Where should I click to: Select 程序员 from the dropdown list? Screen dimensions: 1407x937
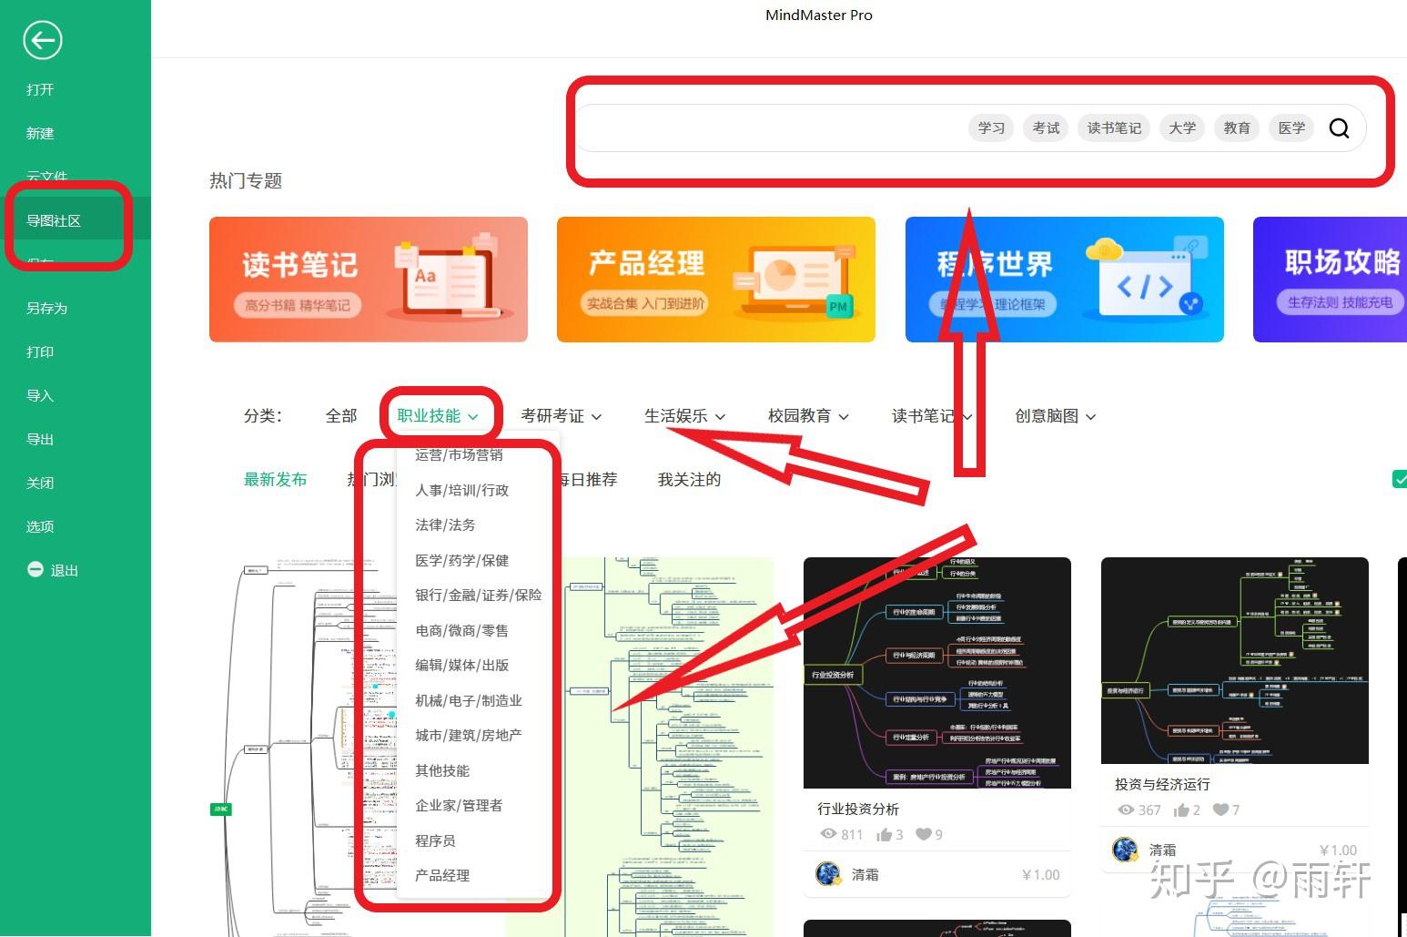coord(435,840)
